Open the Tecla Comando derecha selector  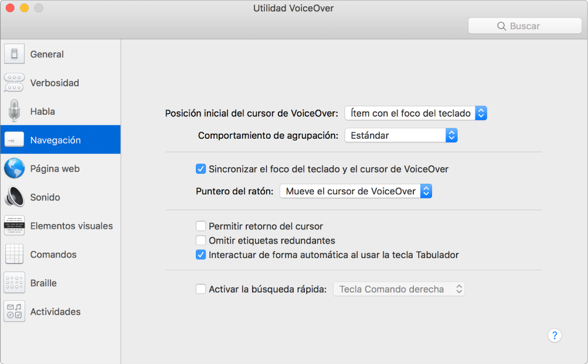pyautogui.click(x=399, y=289)
